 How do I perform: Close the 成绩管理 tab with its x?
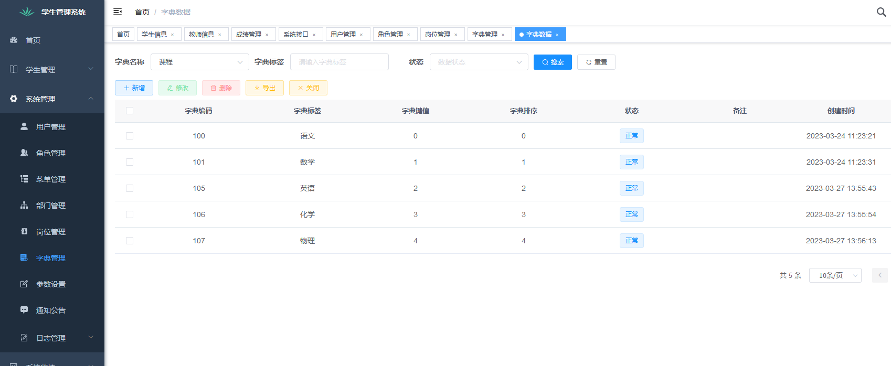tap(267, 35)
